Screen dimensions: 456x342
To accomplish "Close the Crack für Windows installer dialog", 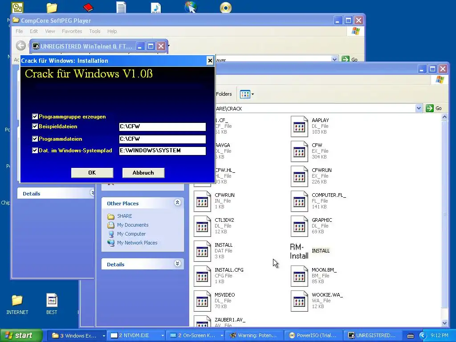I will coord(210,61).
